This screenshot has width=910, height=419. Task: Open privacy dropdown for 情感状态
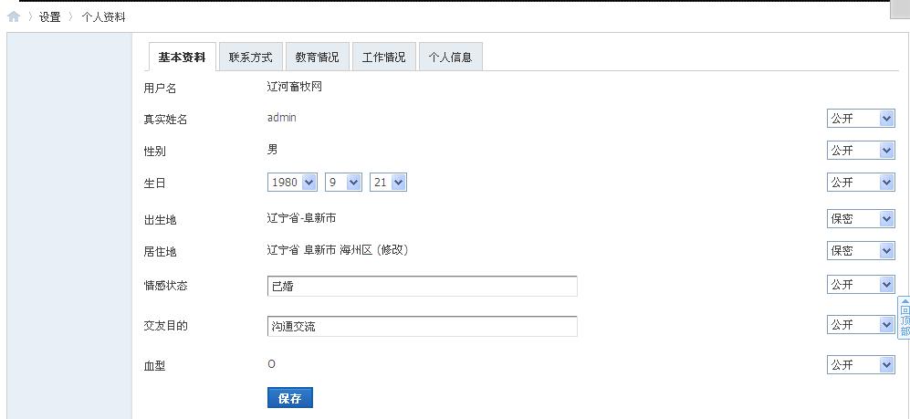pos(861,285)
